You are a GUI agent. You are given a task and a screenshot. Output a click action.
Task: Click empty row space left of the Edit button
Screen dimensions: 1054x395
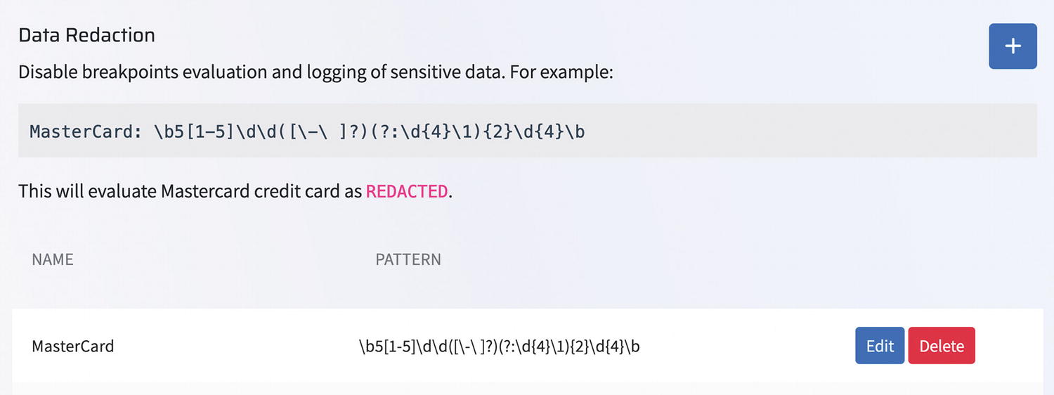[745, 347]
